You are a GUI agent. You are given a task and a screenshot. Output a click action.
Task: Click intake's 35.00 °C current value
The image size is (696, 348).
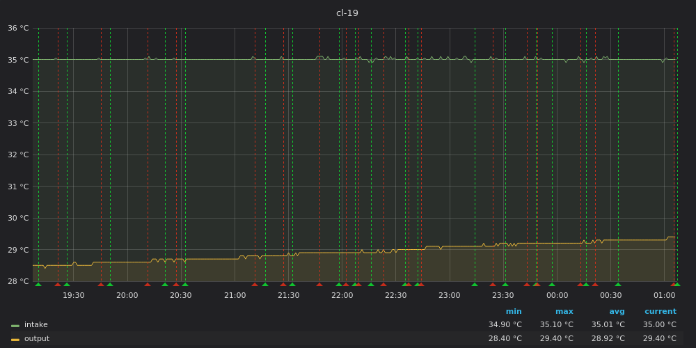(x=659, y=325)
